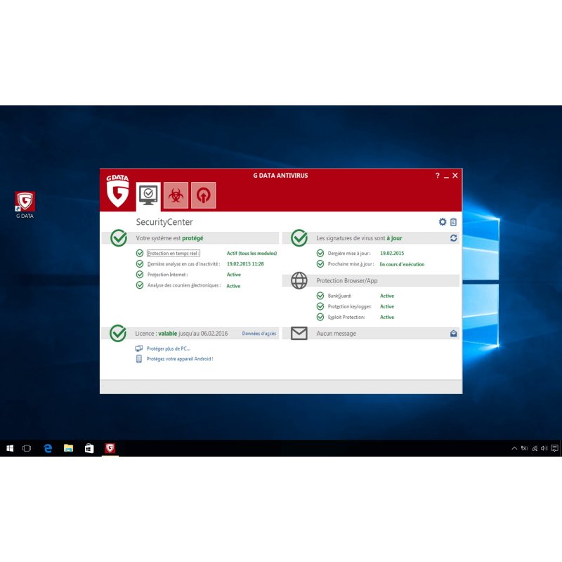
Task: Click Protection Internet entry
Action: 167,275
